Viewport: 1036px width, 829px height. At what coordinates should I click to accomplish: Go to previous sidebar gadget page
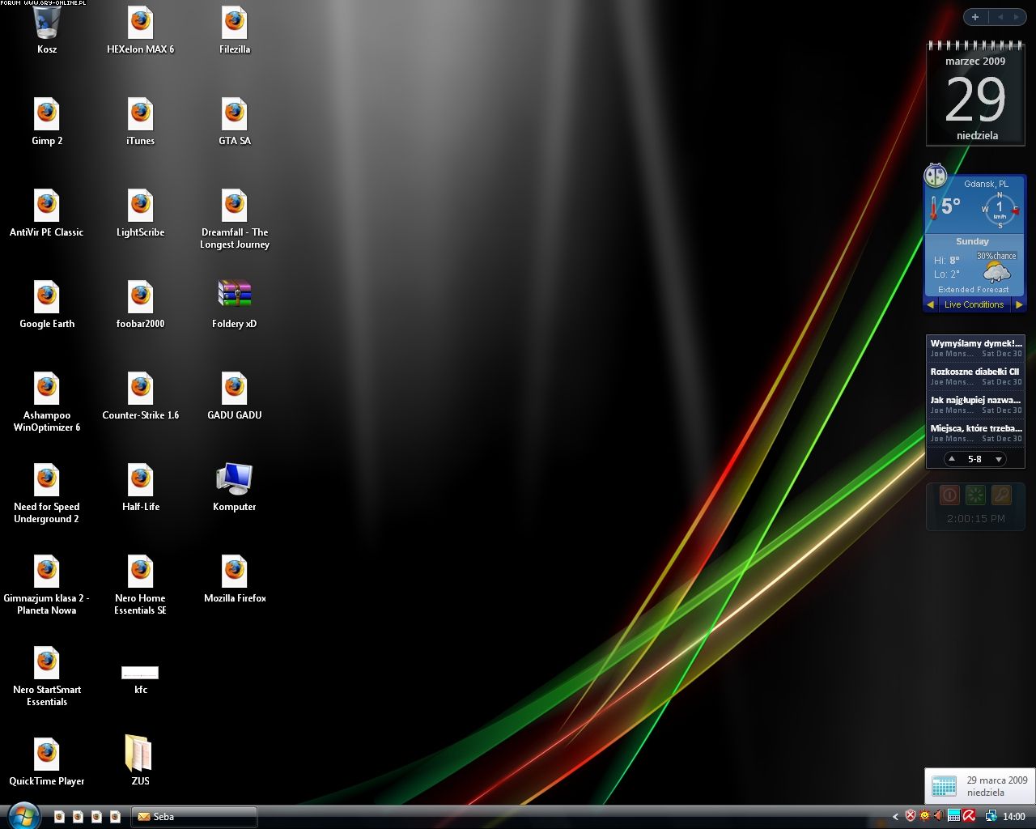click(x=1000, y=17)
